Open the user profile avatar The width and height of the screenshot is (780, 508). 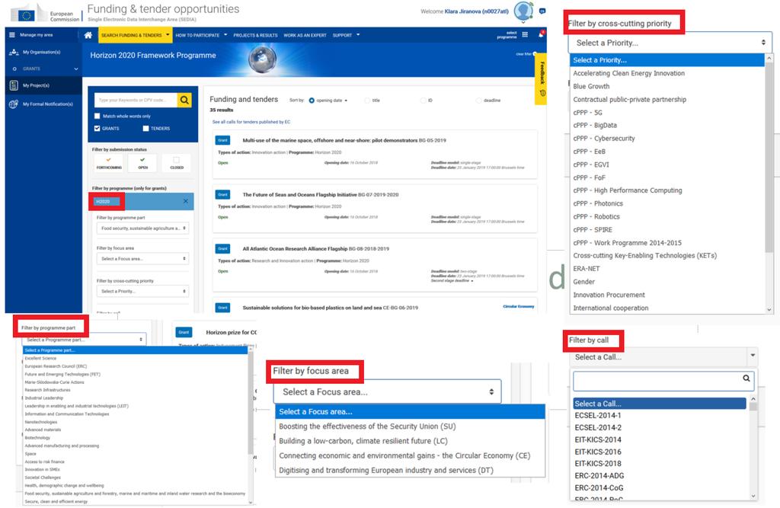(x=523, y=11)
